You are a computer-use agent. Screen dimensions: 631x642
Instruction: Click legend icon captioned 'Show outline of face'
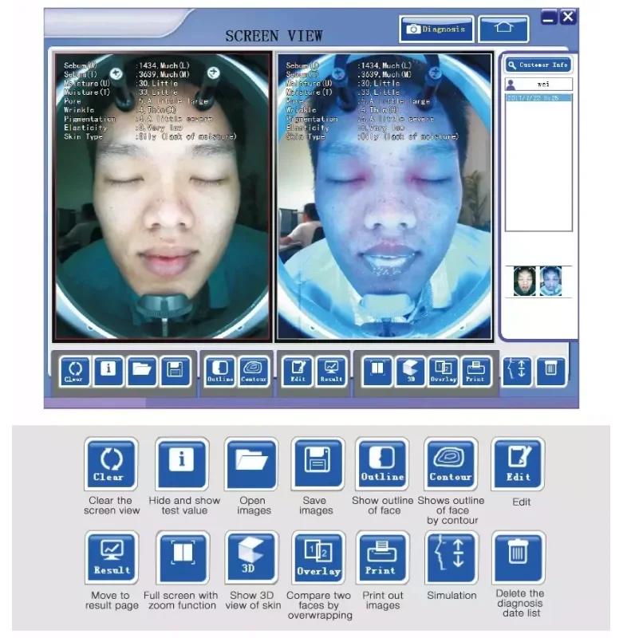(x=382, y=464)
